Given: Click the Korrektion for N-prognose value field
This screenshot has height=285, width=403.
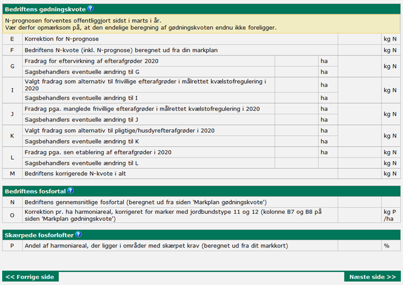Looking at the screenshot, I should click(359, 39).
